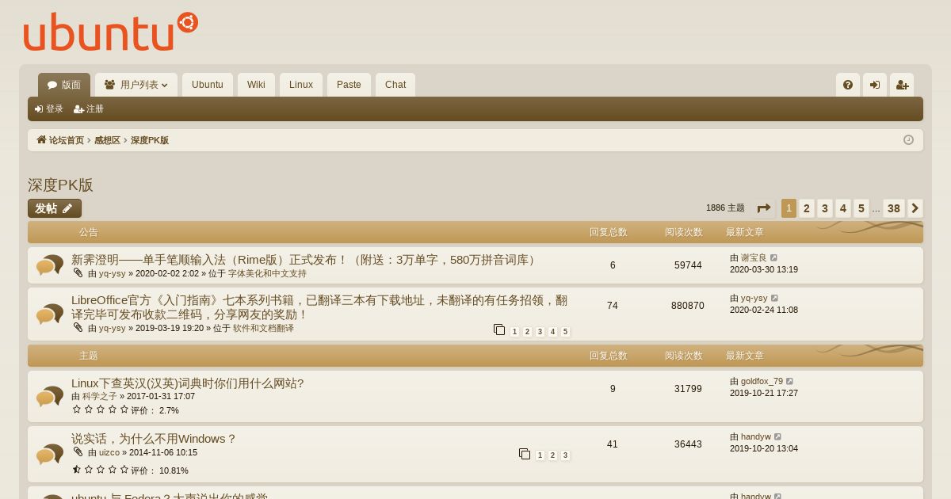The width and height of the screenshot is (951, 499).
Task: Click reply count 41
Action: 613,445
